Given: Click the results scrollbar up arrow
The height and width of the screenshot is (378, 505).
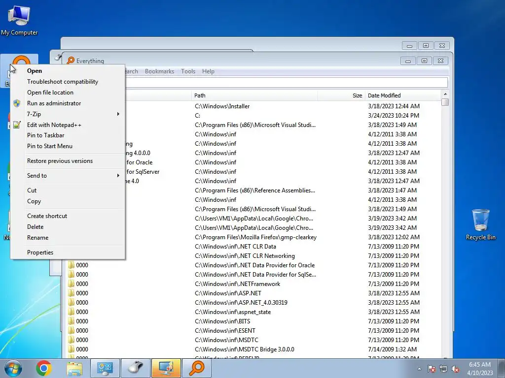Looking at the screenshot, I should (445, 94).
